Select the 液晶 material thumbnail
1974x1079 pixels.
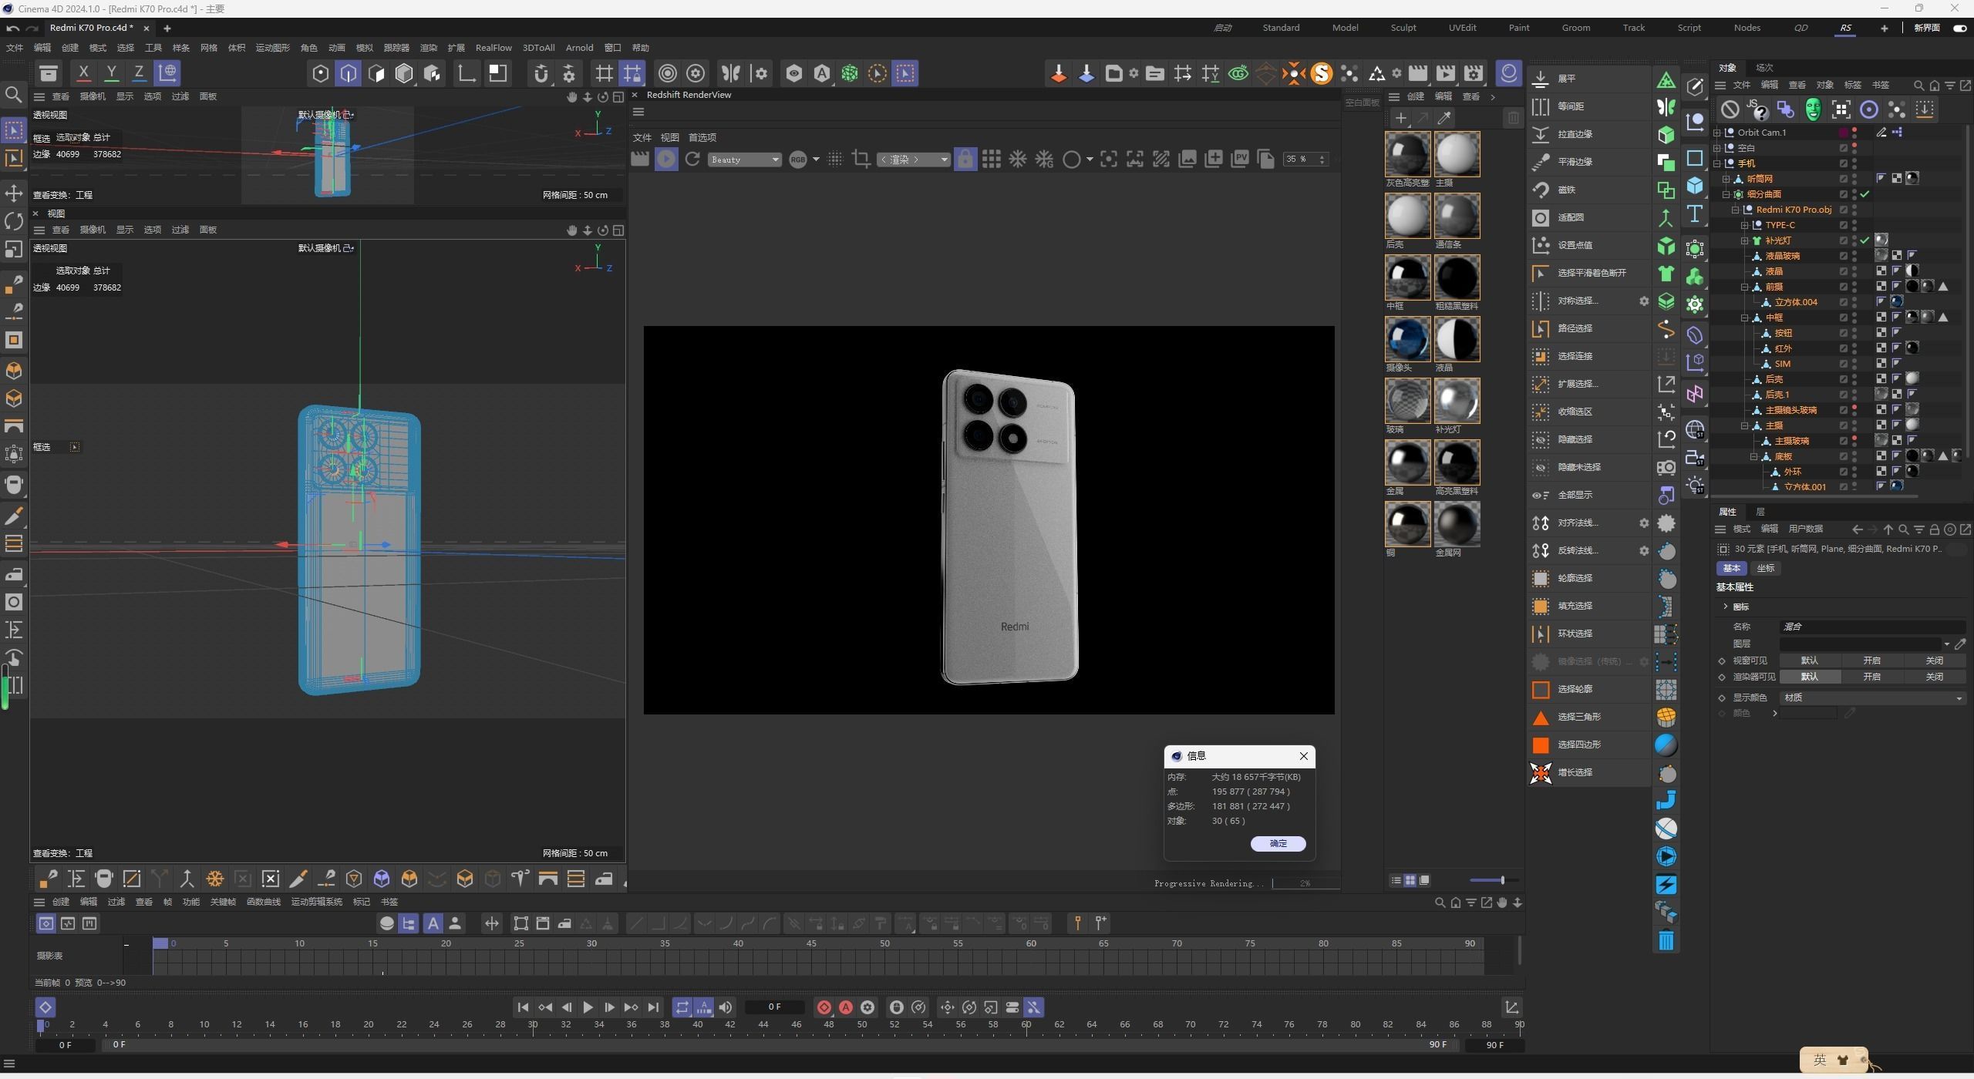point(1457,339)
